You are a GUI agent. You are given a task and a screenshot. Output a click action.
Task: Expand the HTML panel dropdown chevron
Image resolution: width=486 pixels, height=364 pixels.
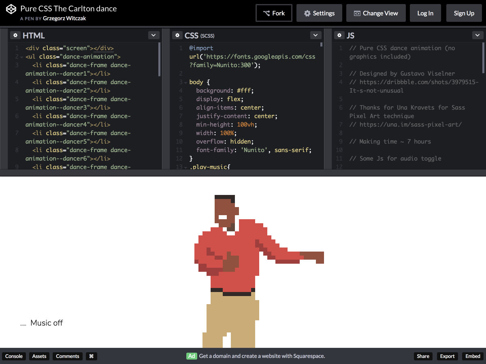153,35
